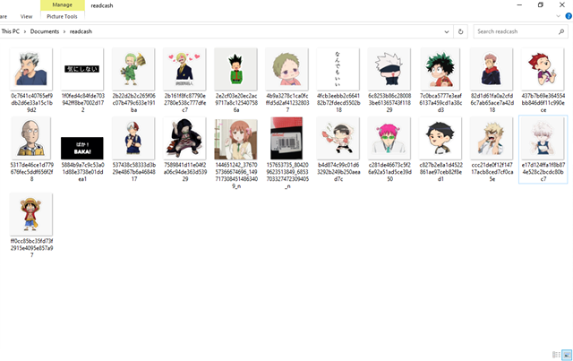Restore down the readcash window

click(541, 4)
